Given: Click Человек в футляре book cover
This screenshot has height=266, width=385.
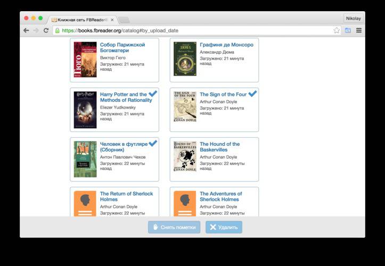Looking at the screenshot, I should pos(85,159).
